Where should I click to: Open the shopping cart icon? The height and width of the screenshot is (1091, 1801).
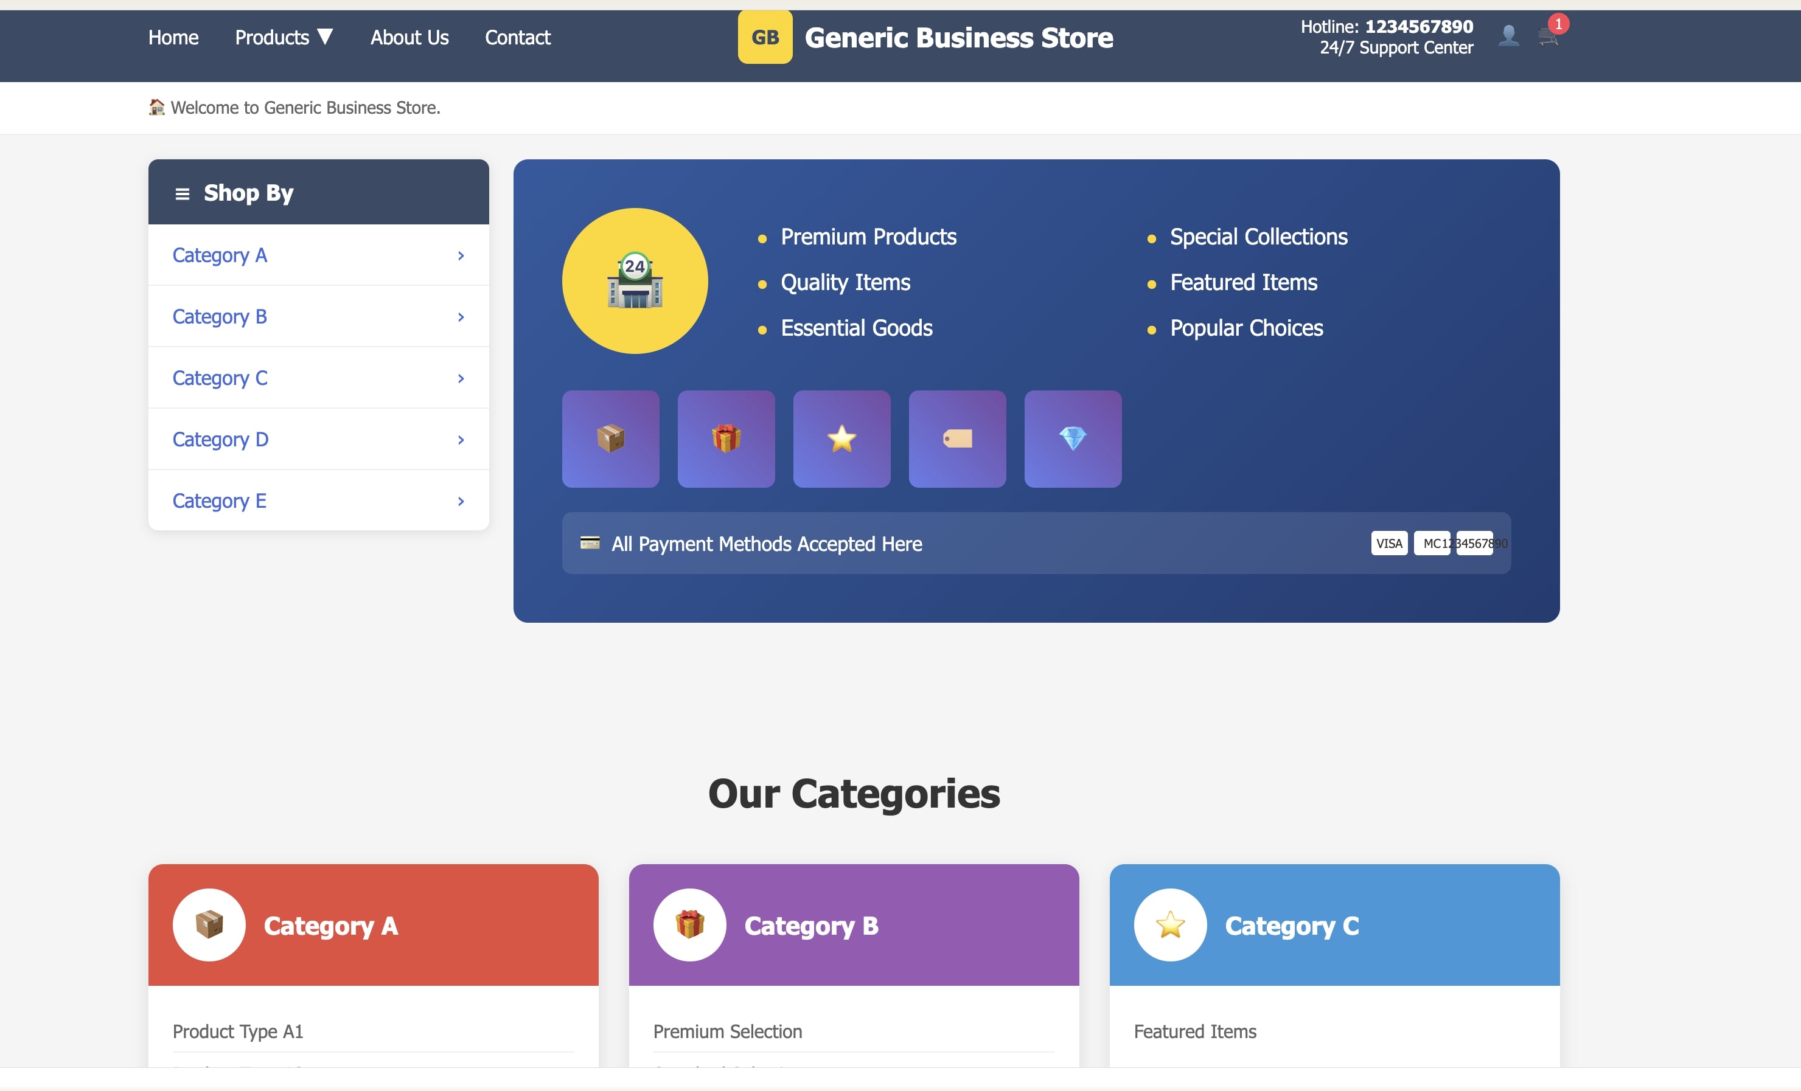(x=1547, y=36)
